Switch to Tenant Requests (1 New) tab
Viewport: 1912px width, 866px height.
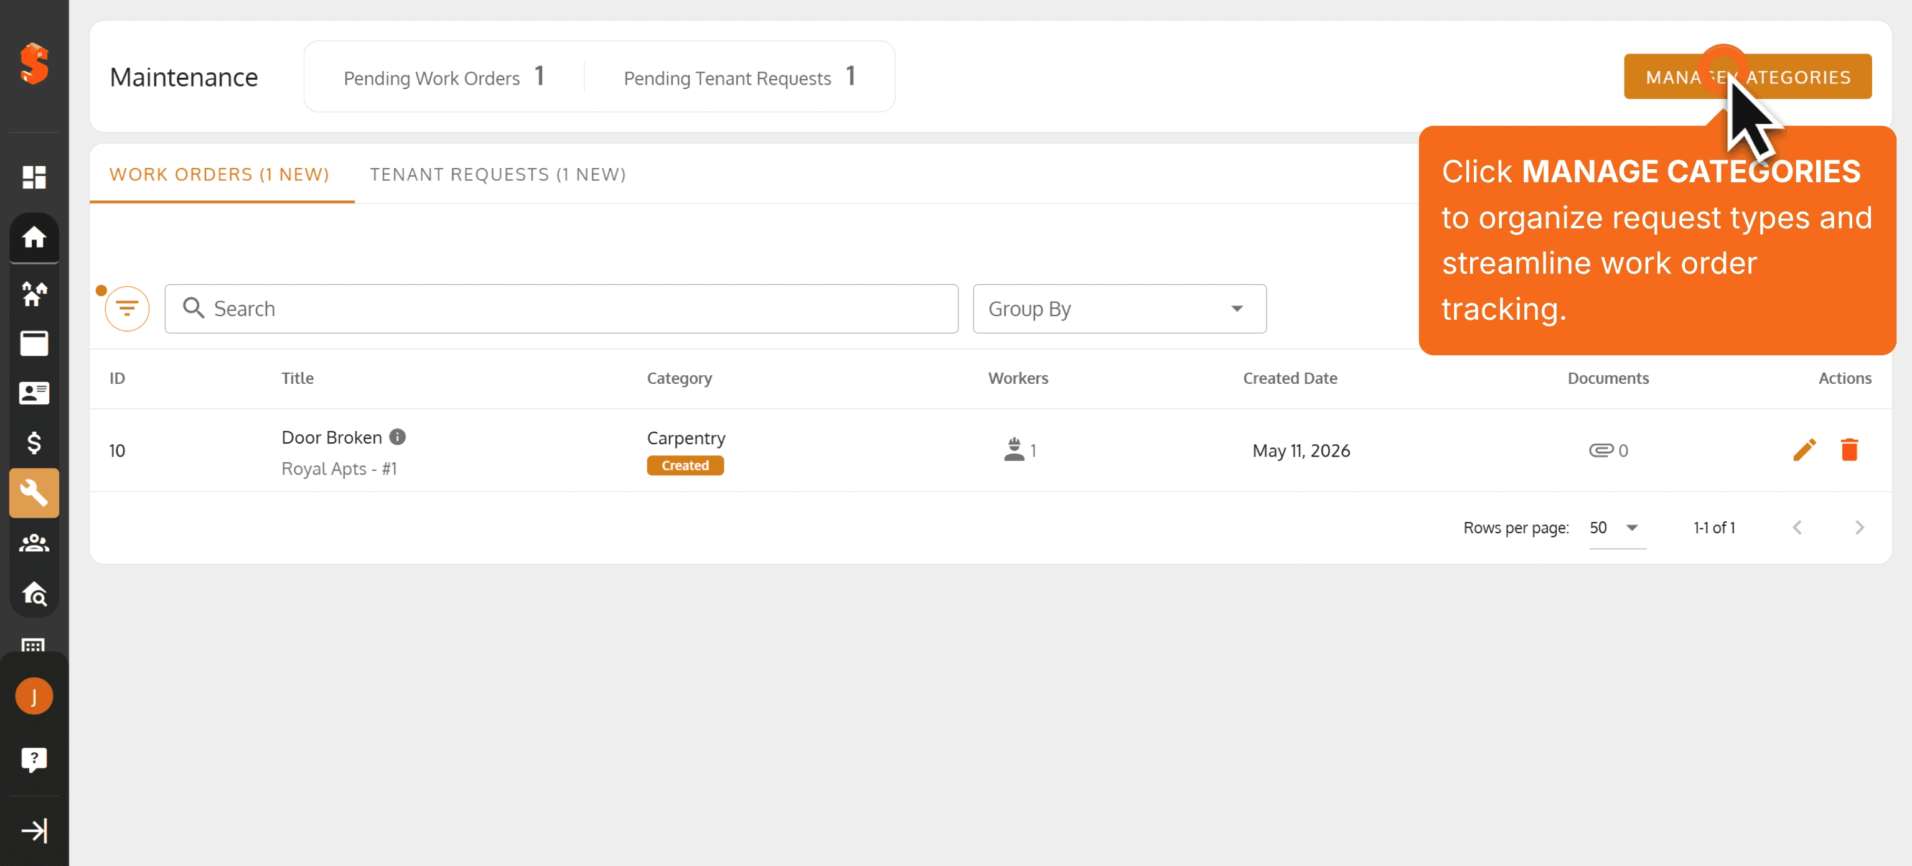tap(498, 174)
